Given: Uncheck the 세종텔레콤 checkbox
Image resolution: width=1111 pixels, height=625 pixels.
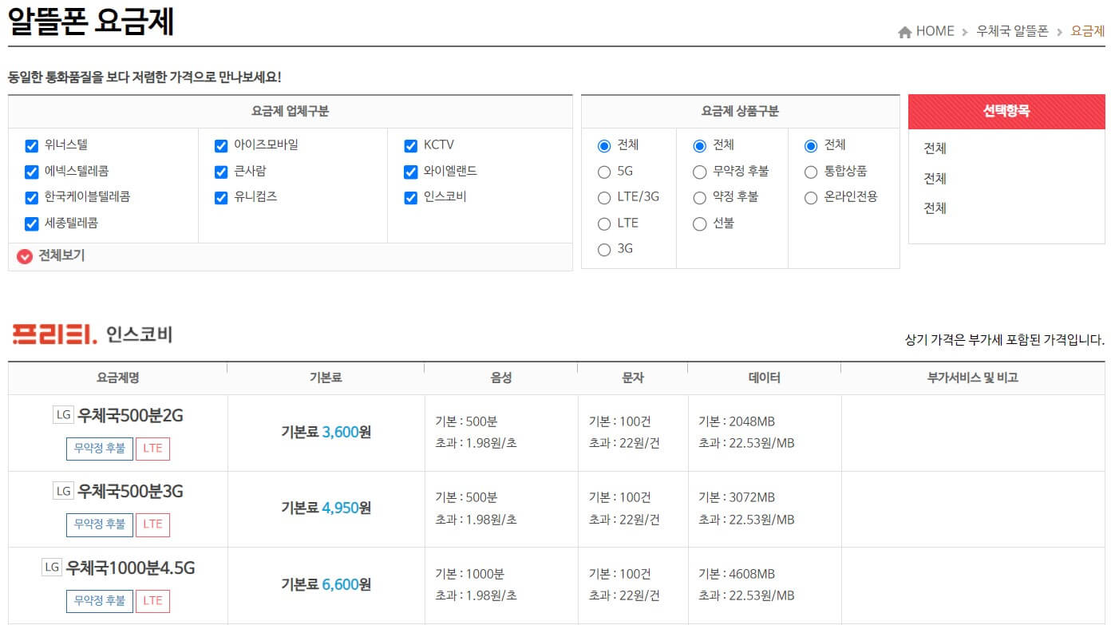Looking at the screenshot, I should 31,223.
